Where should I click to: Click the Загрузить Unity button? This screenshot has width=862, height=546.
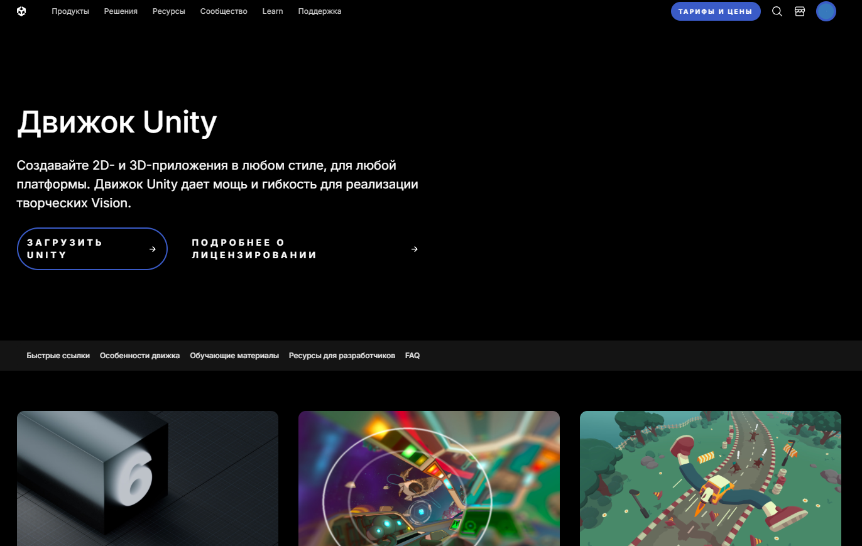[x=92, y=249]
